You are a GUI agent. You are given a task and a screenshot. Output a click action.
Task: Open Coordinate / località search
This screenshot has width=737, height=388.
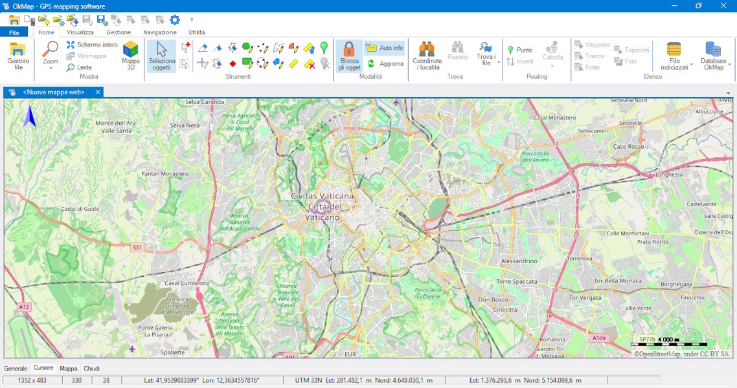coord(427,56)
